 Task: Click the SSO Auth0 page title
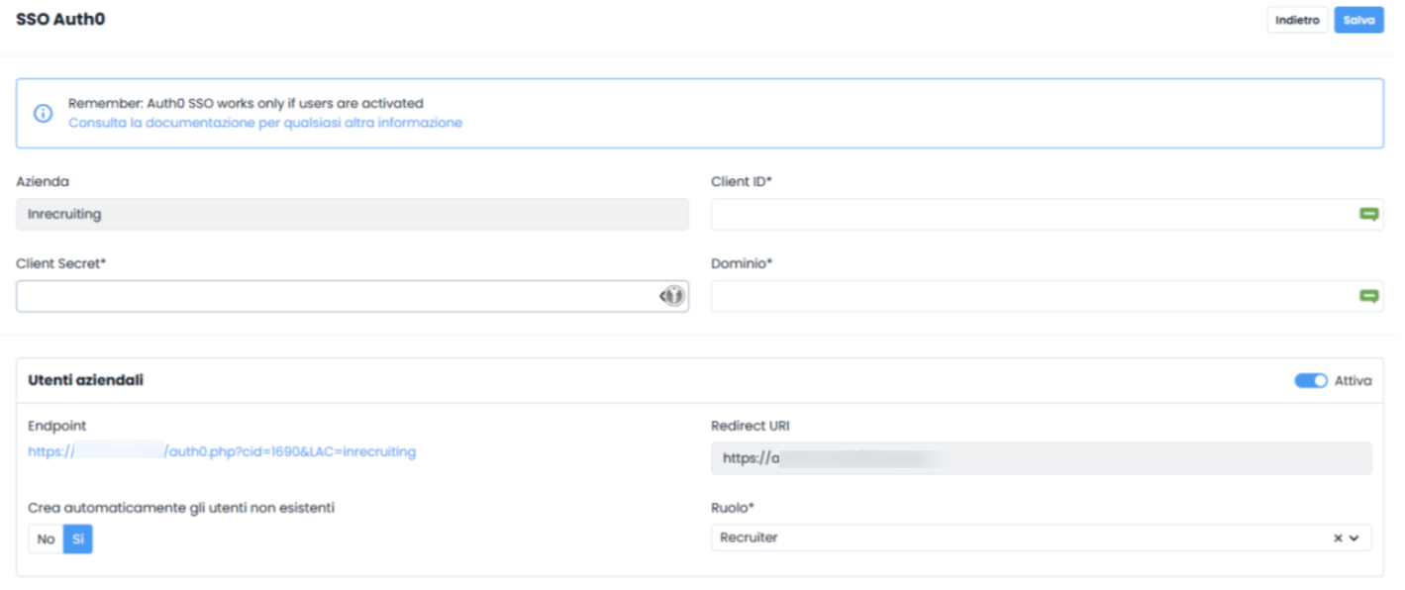click(60, 19)
